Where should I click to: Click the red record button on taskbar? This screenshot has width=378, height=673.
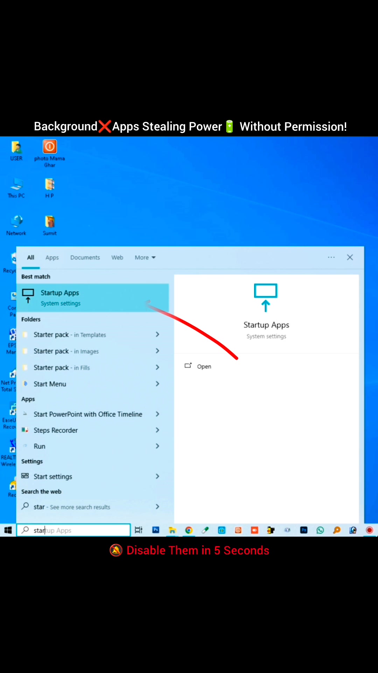369,530
